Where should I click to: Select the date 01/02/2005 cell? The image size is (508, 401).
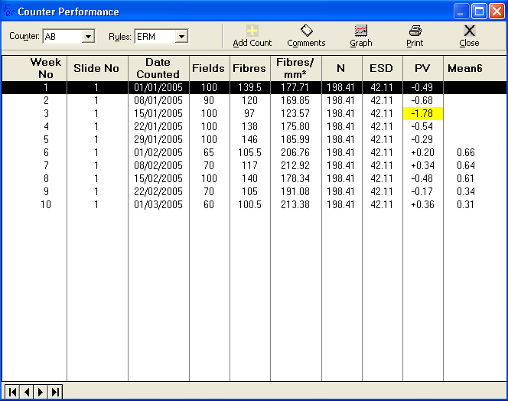tap(158, 152)
